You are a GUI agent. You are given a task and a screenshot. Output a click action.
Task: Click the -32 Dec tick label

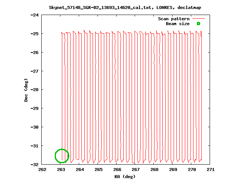tap(34, 165)
